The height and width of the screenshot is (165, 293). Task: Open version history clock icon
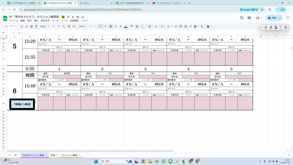pos(242,18)
